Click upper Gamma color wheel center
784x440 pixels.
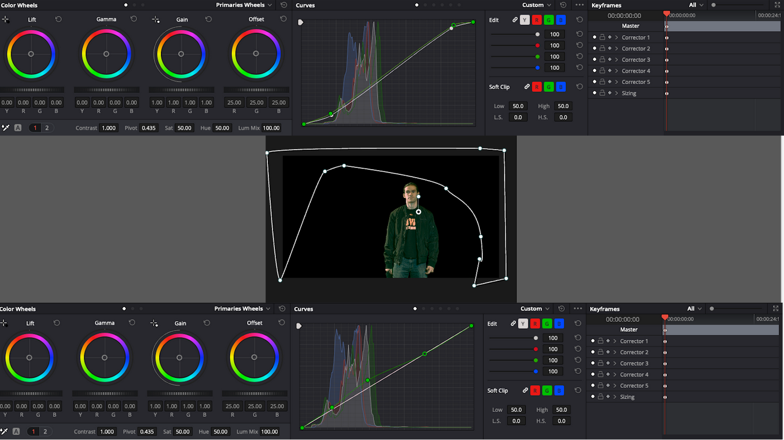coord(106,54)
